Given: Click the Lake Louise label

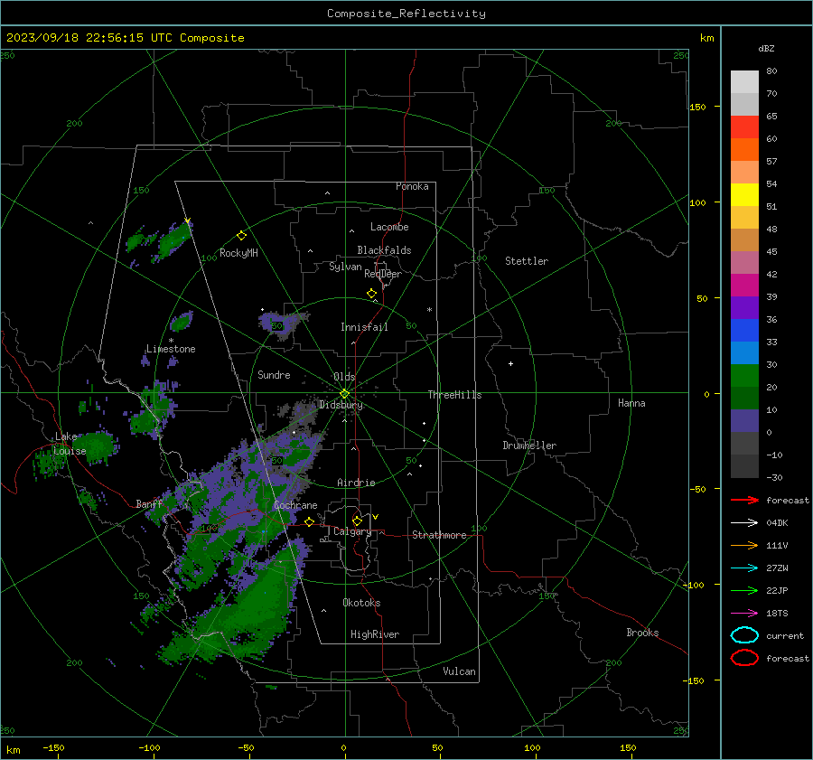Looking at the screenshot, I should coord(70,444).
